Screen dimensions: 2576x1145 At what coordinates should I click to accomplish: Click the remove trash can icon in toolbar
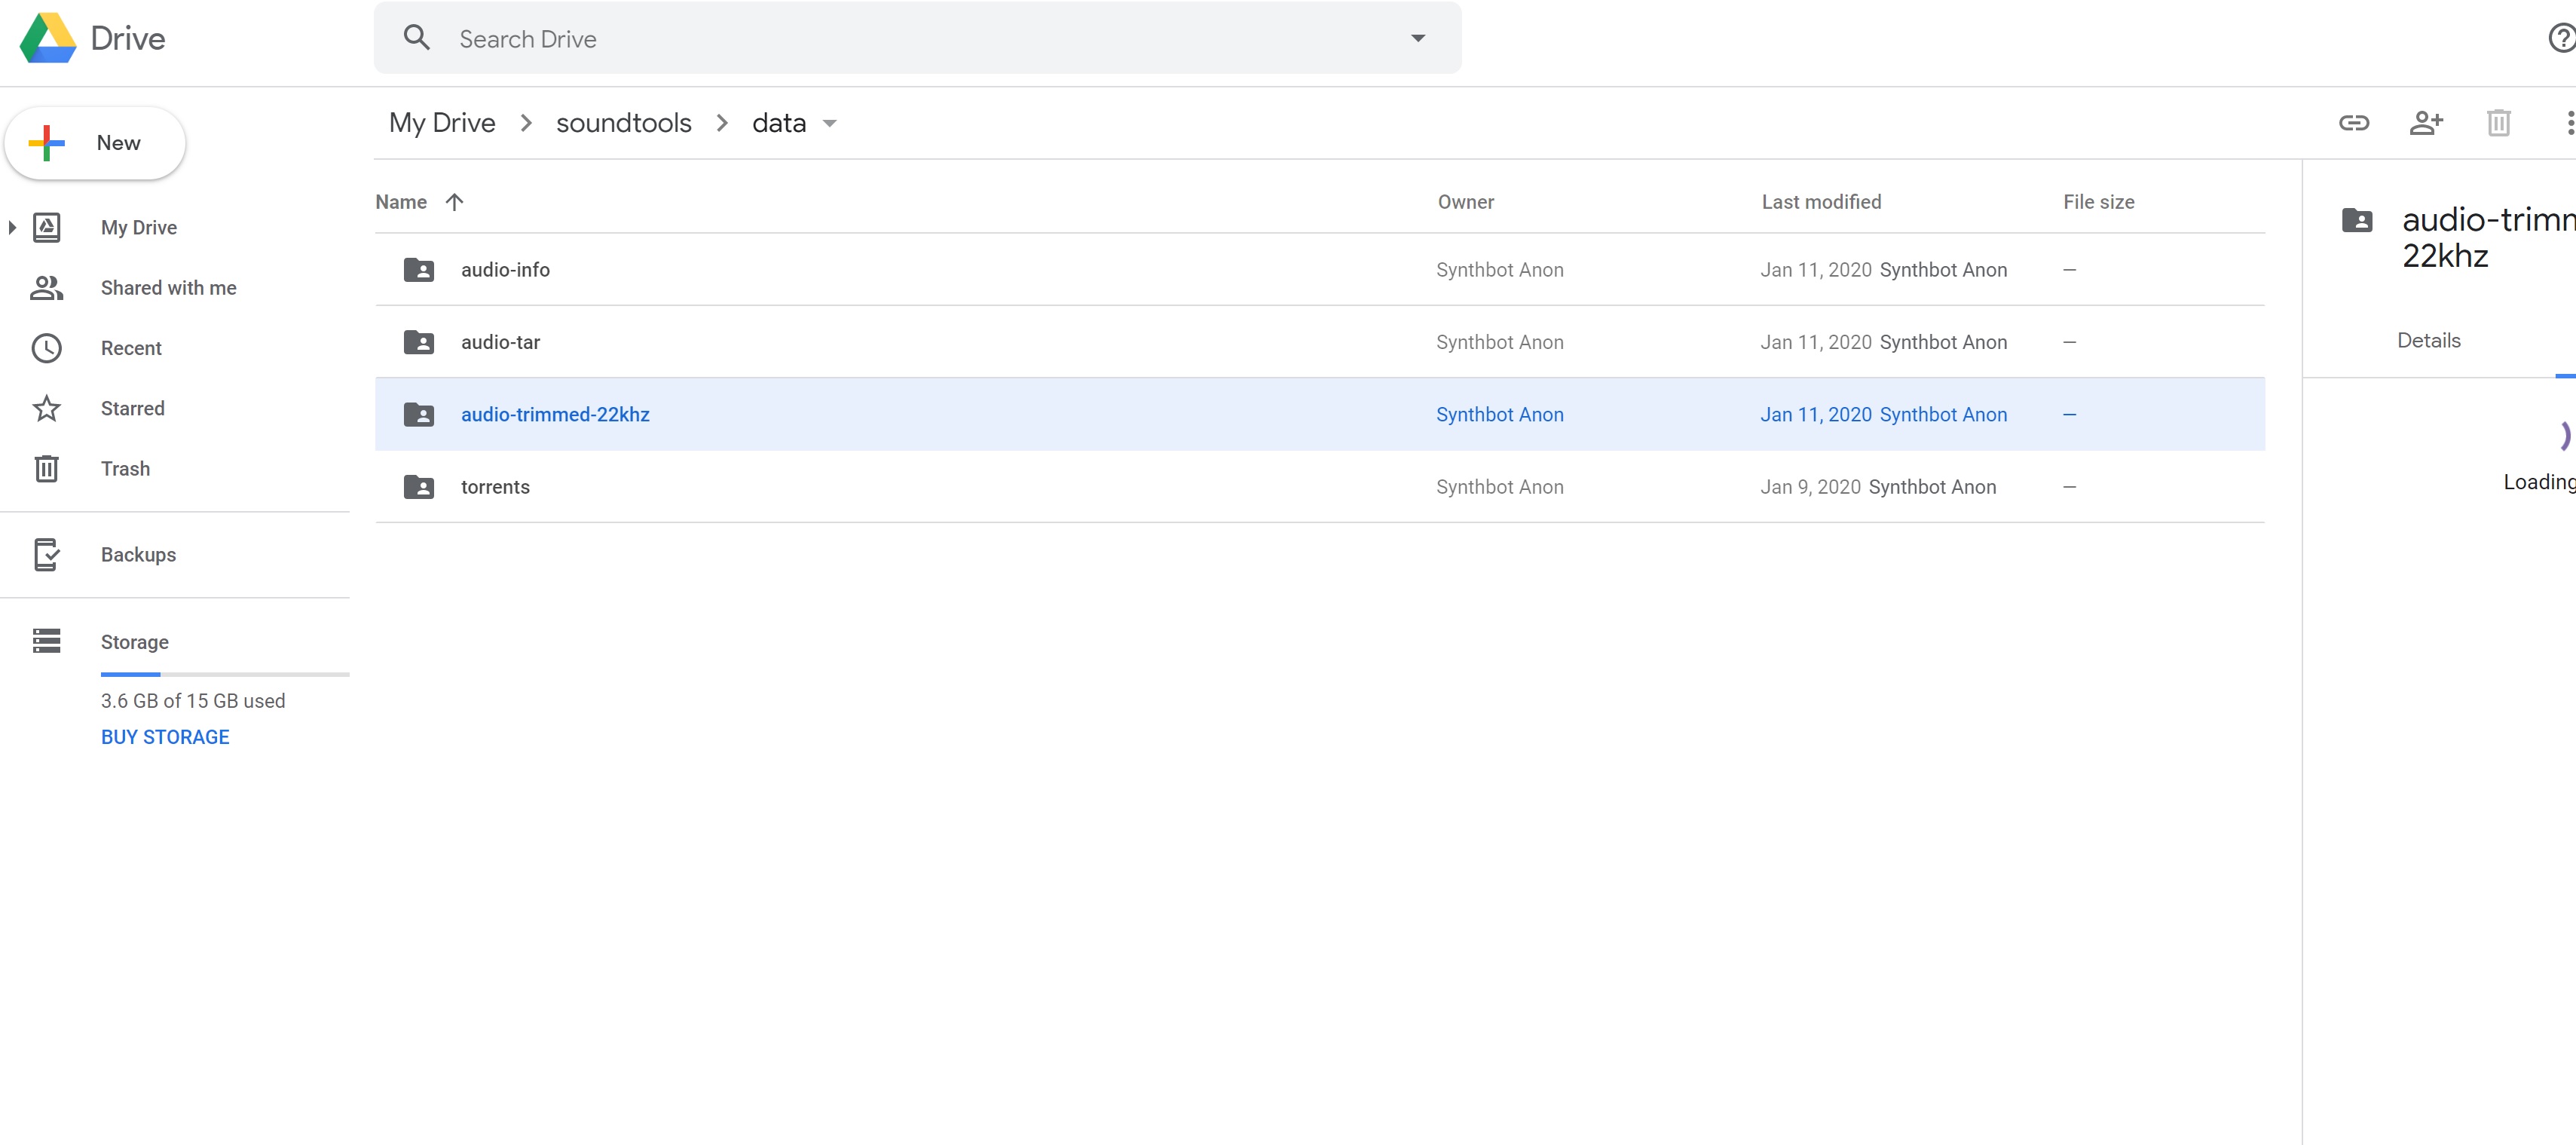(x=2498, y=123)
